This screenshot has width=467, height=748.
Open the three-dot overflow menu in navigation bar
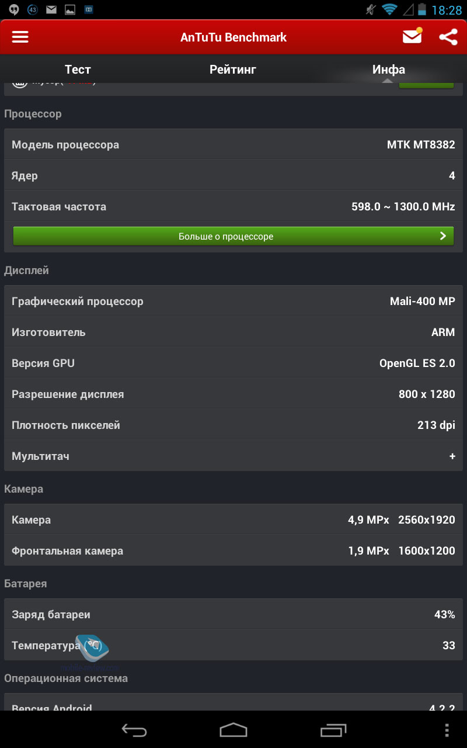coord(447,730)
